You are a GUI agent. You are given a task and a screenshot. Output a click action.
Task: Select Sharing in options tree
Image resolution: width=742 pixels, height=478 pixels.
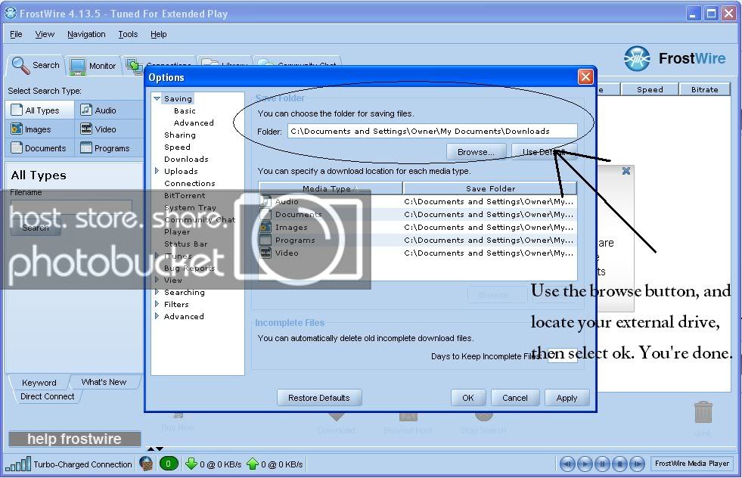(x=180, y=135)
